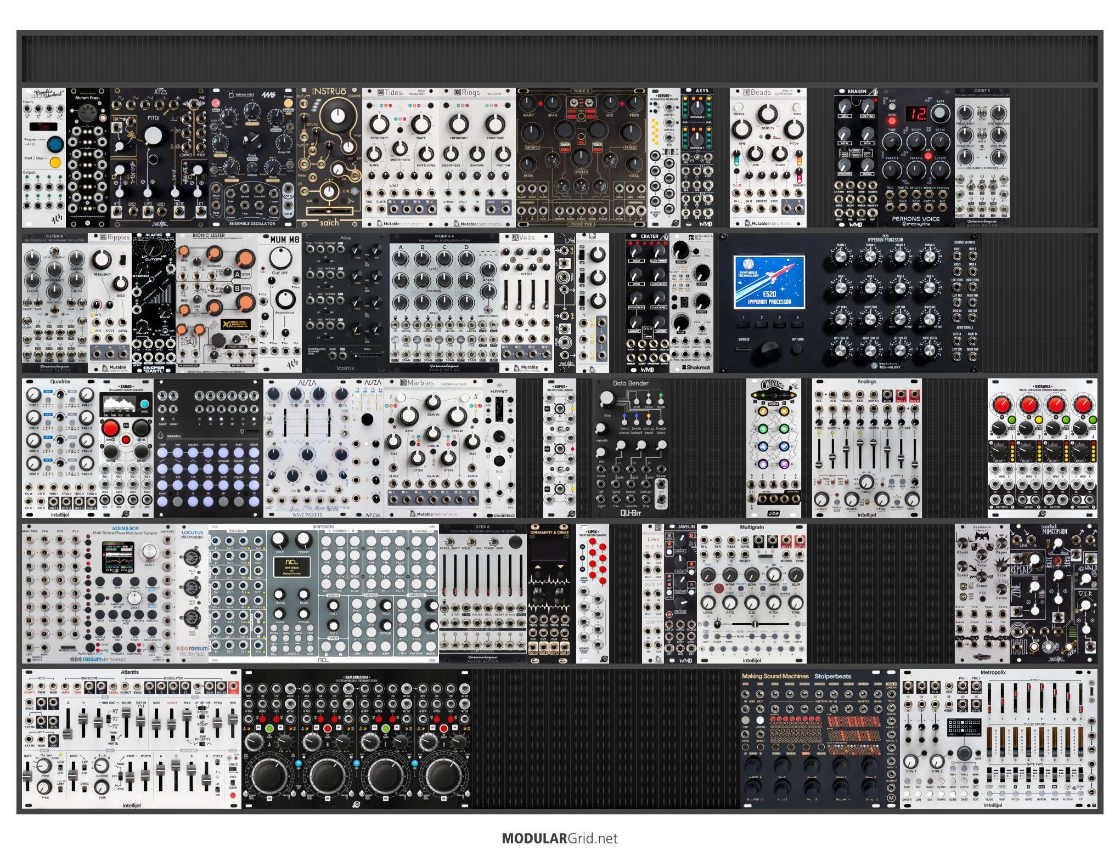
Task: Select the Ensemble Oscillator module
Action: click(x=252, y=157)
